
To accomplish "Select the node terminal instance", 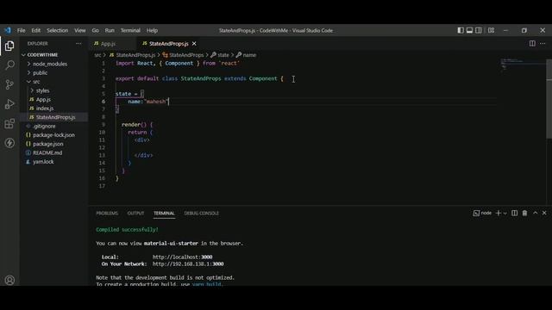I will [x=482, y=213].
